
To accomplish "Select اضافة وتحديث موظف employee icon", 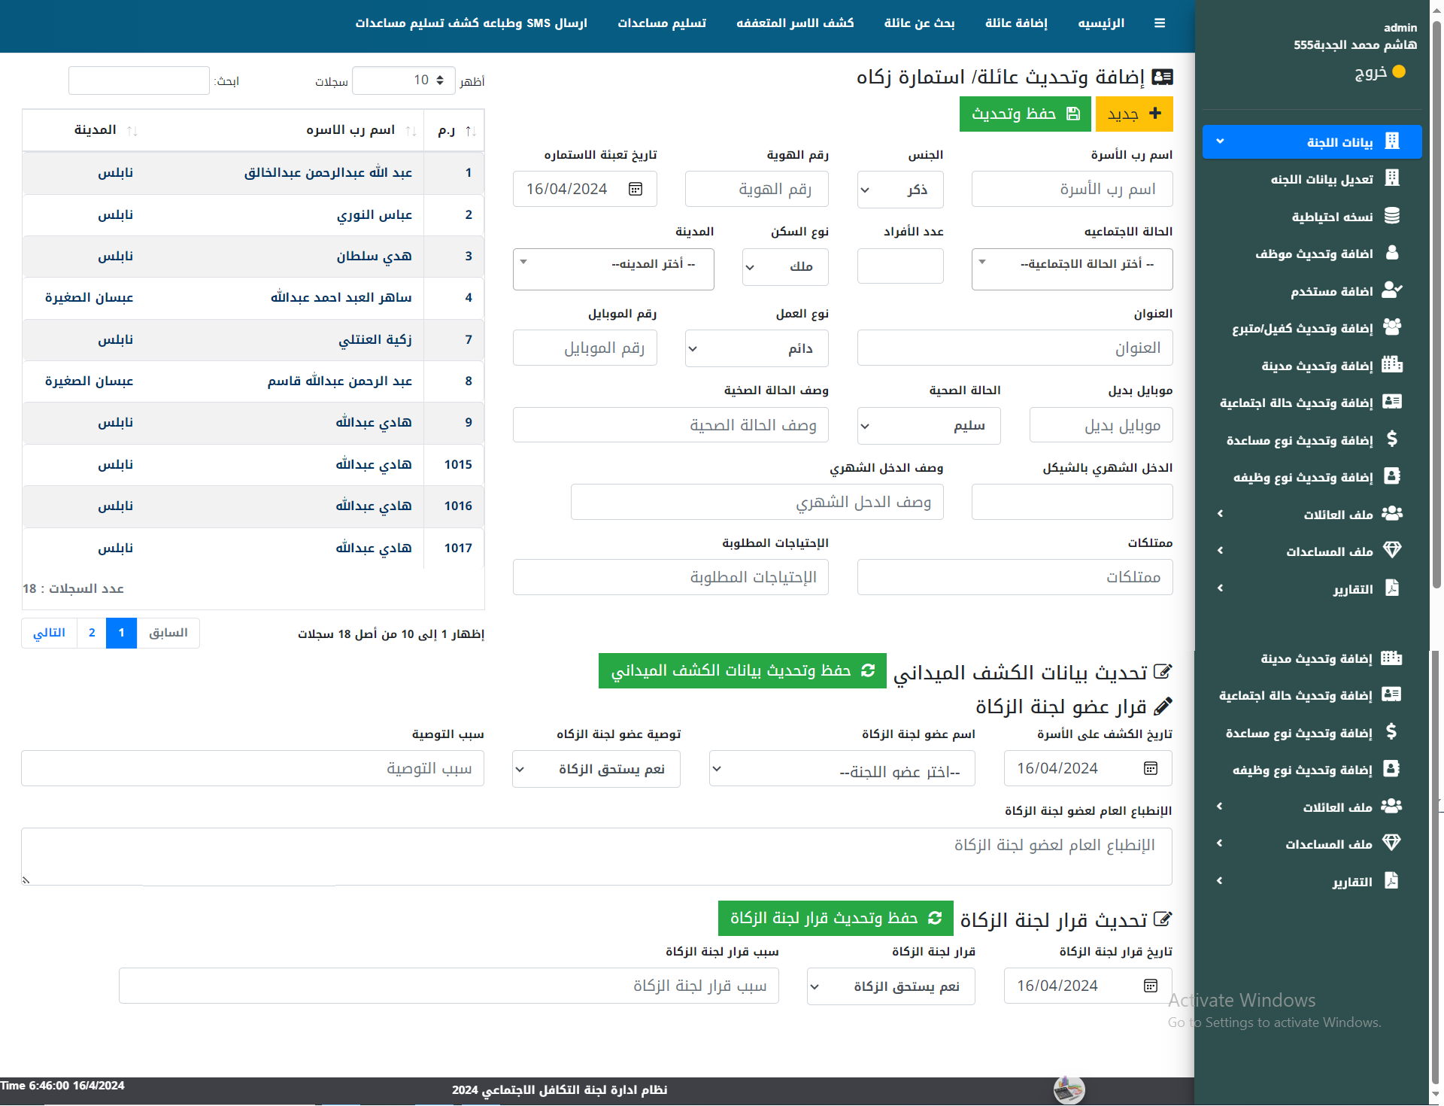I will [x=1393, y=253].
